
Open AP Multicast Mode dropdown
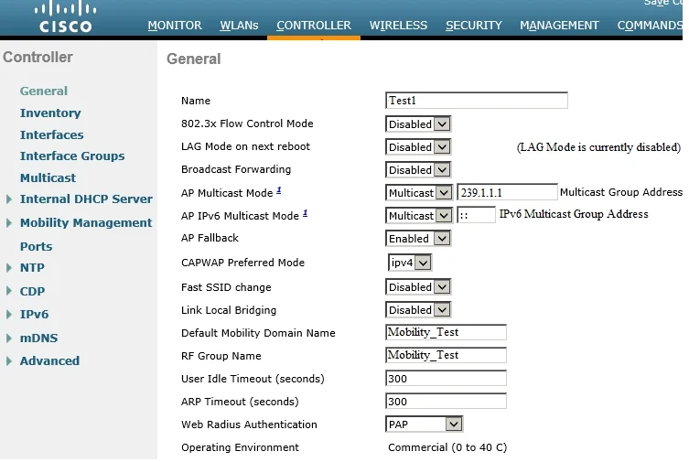419,193
